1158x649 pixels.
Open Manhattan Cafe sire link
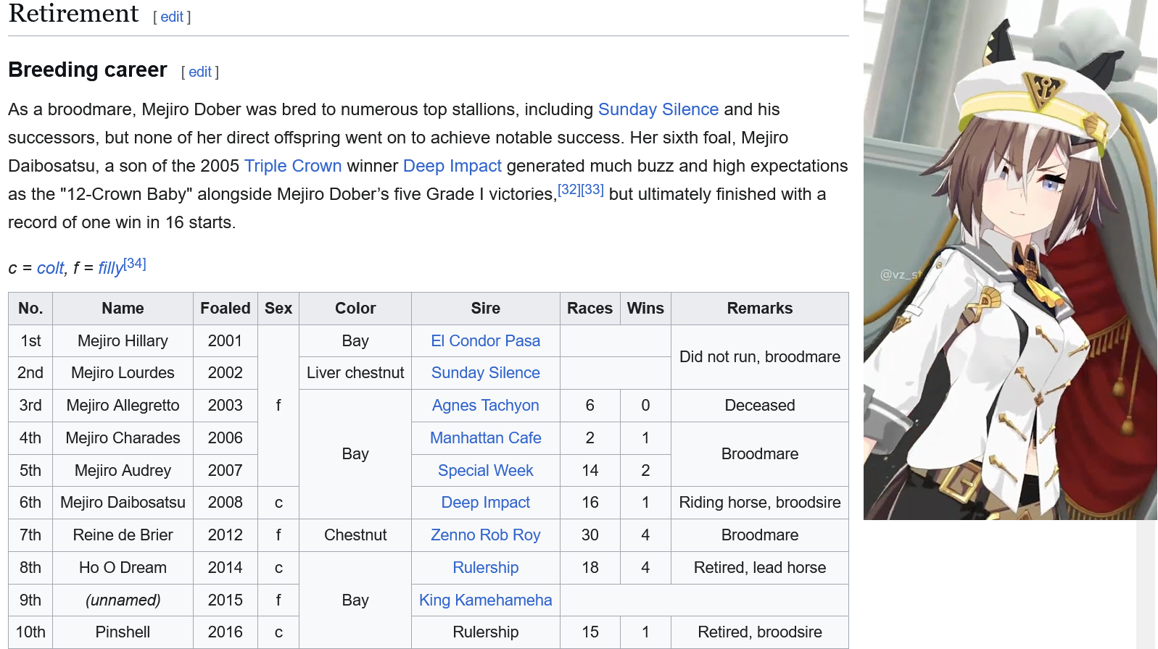pyautogui.click(x=486, y=438)
